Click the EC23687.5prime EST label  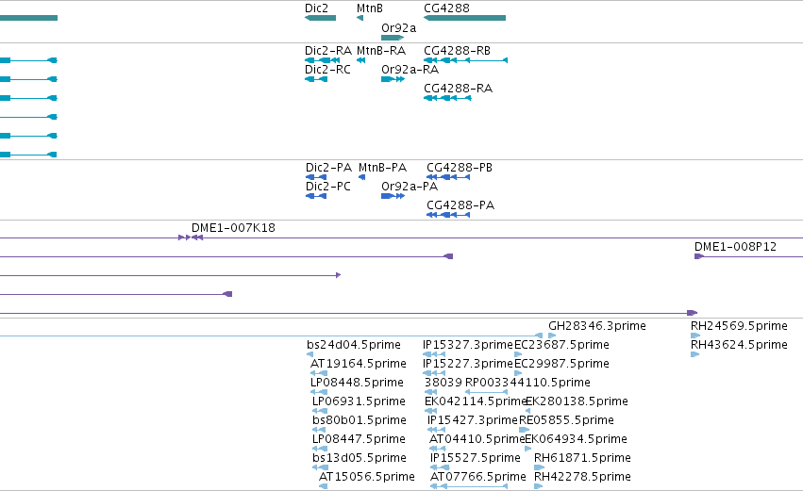[x=561, y=345]
